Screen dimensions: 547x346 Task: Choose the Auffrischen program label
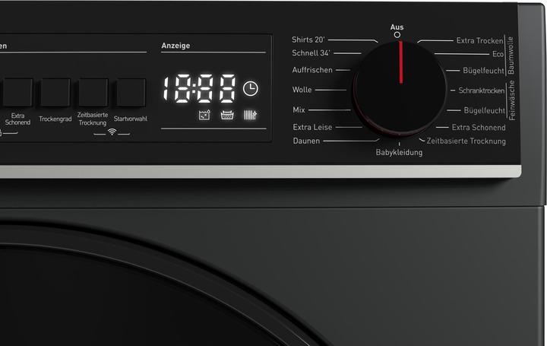[312, 70]
